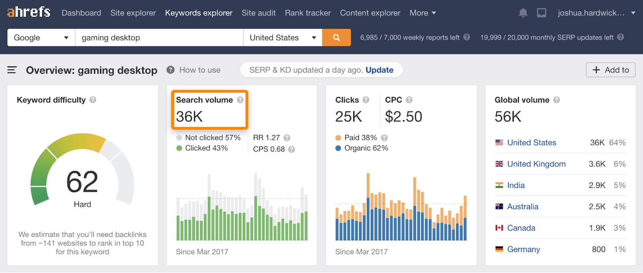The image size is (643, 273).
Task: Open the notifications bell
Action: point(523,13)
